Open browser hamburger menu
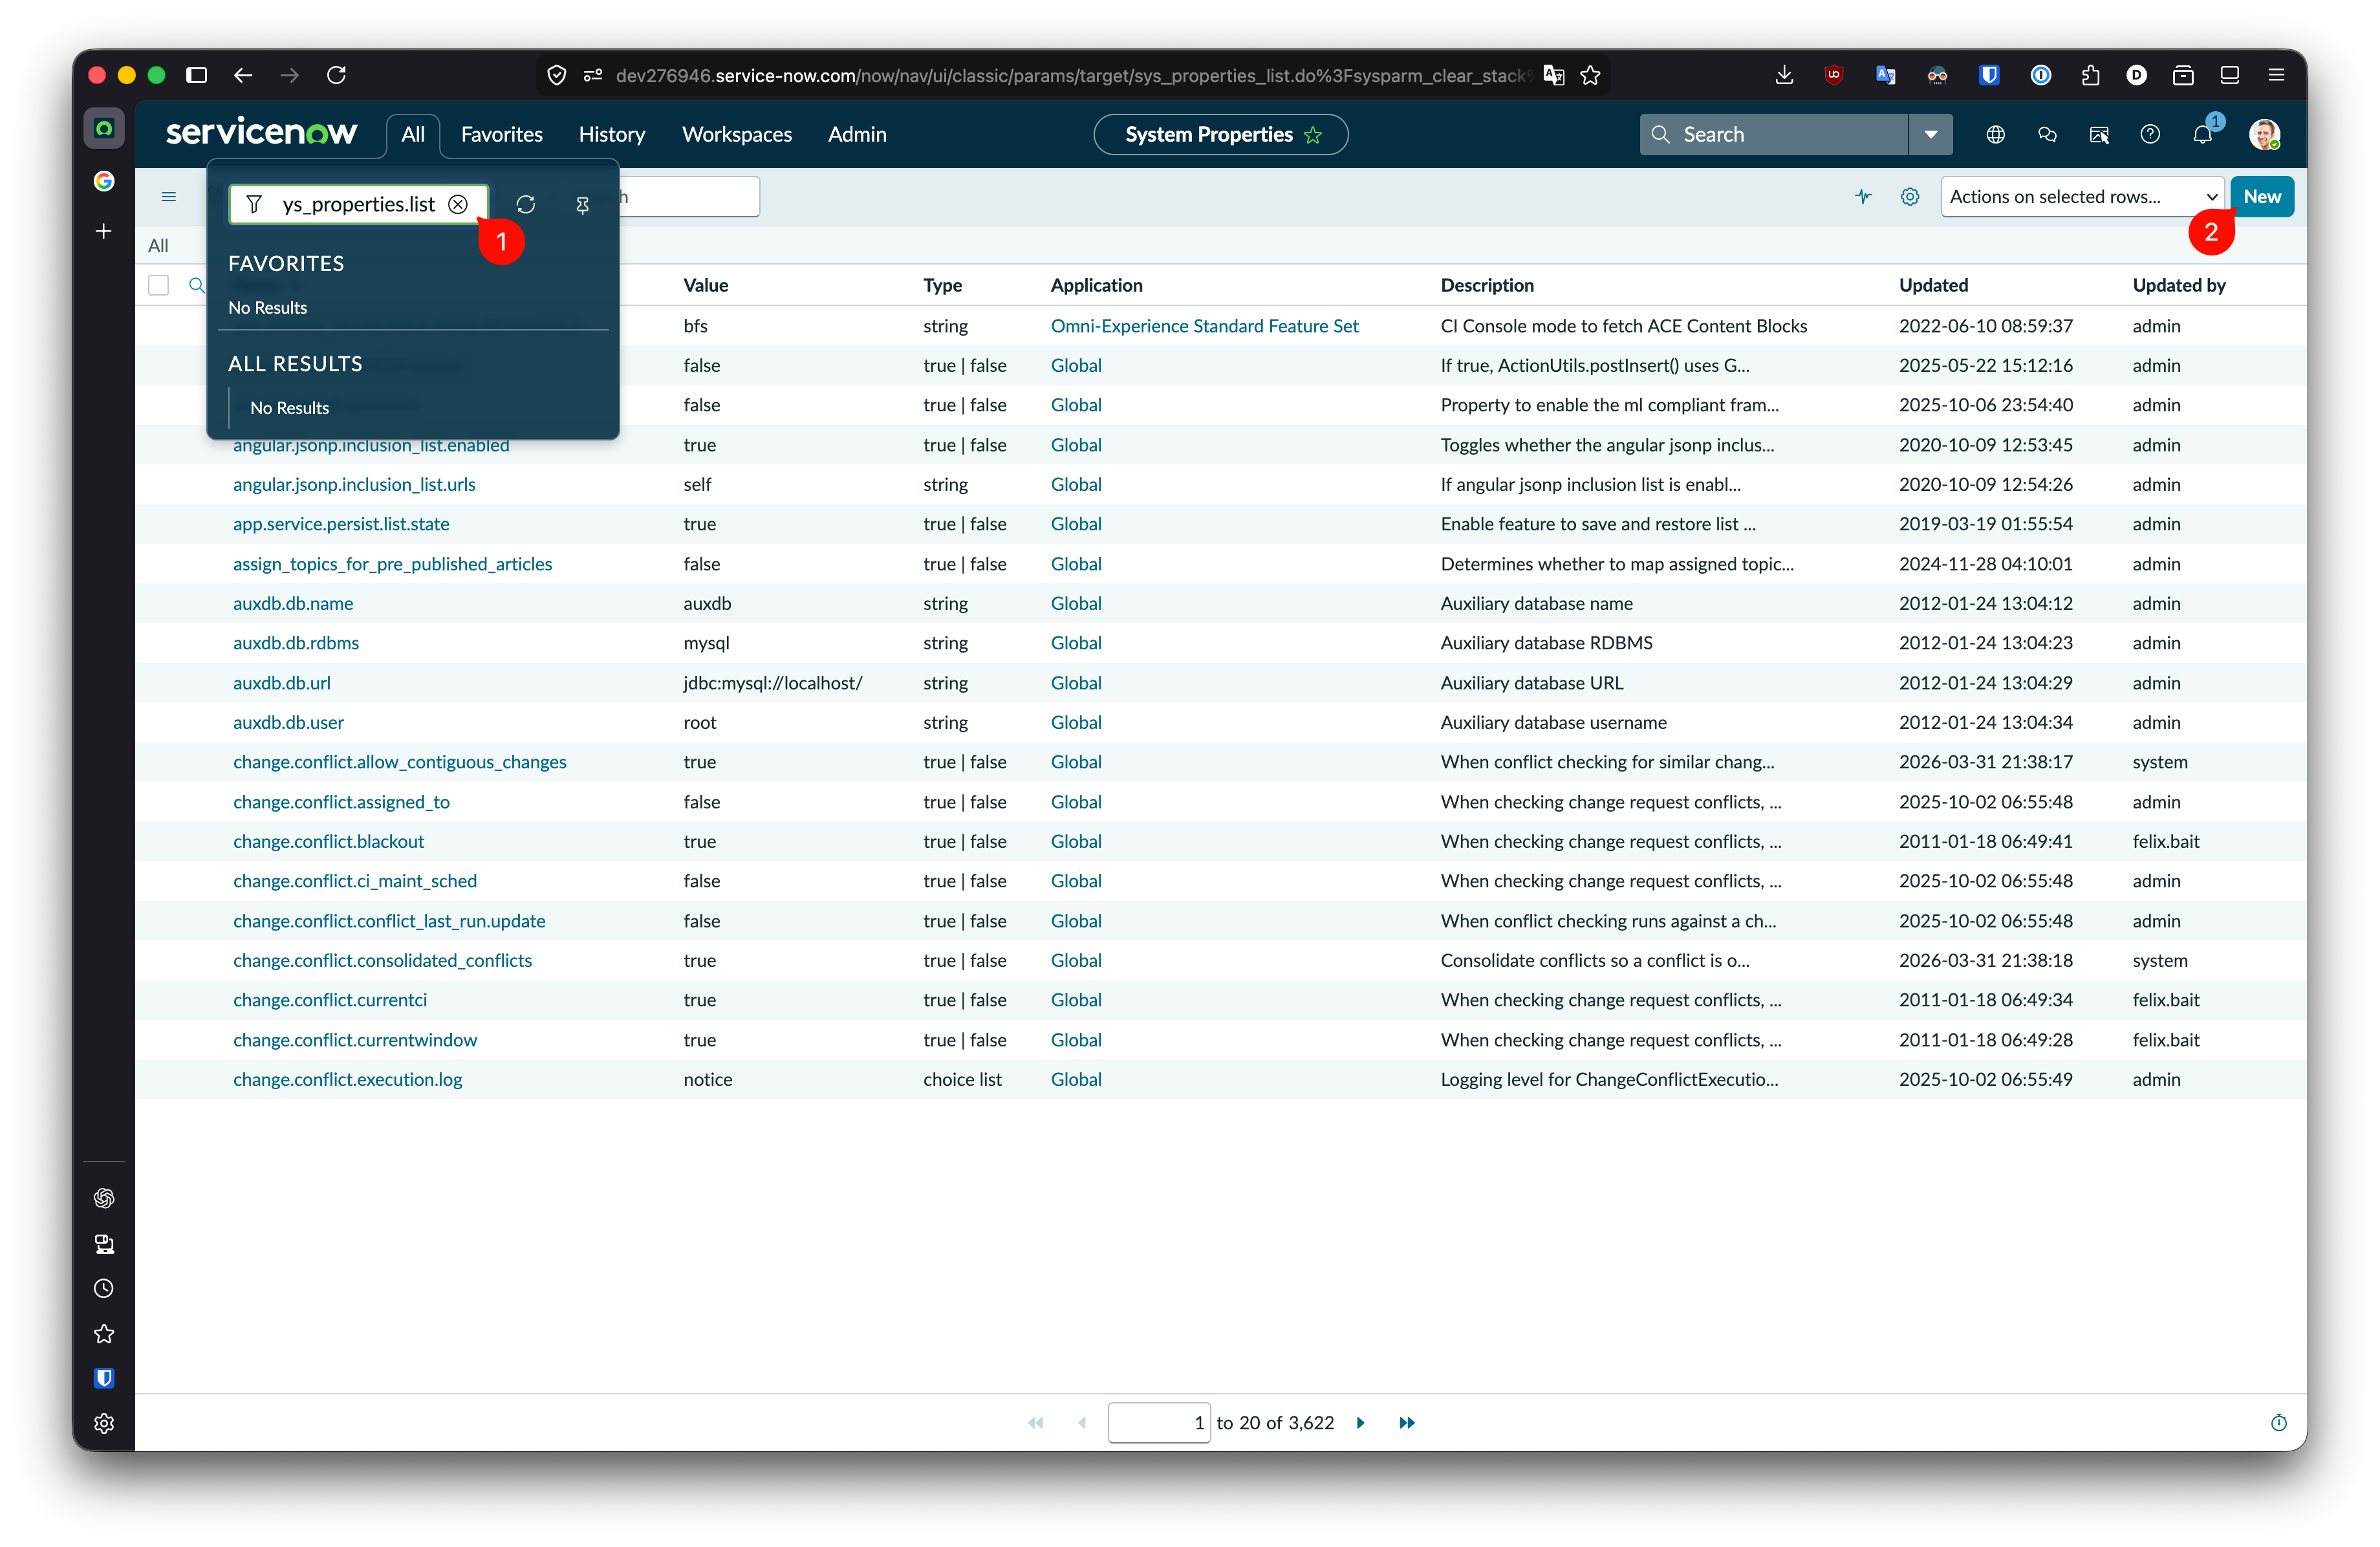The height and width of the screenshot is (1547, 2380). tap(2276, 75)
